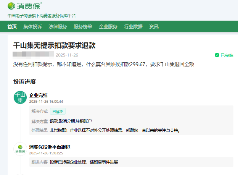Open the 首页 navigation tab

click(12, 27)
